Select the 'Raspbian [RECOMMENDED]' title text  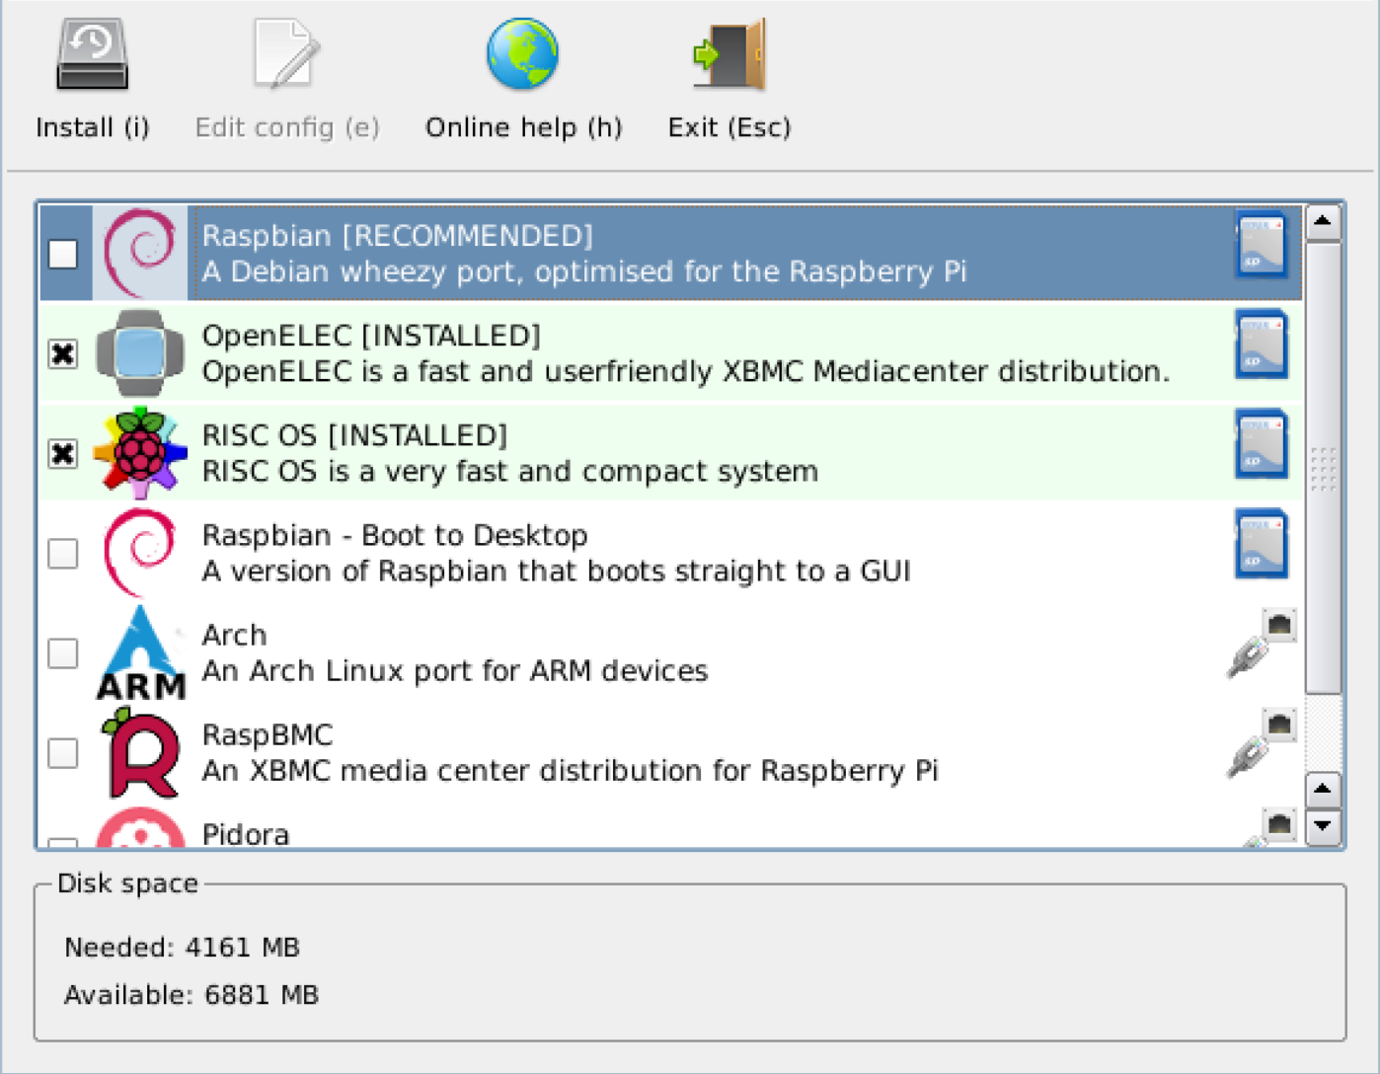(x=398, y=236)
